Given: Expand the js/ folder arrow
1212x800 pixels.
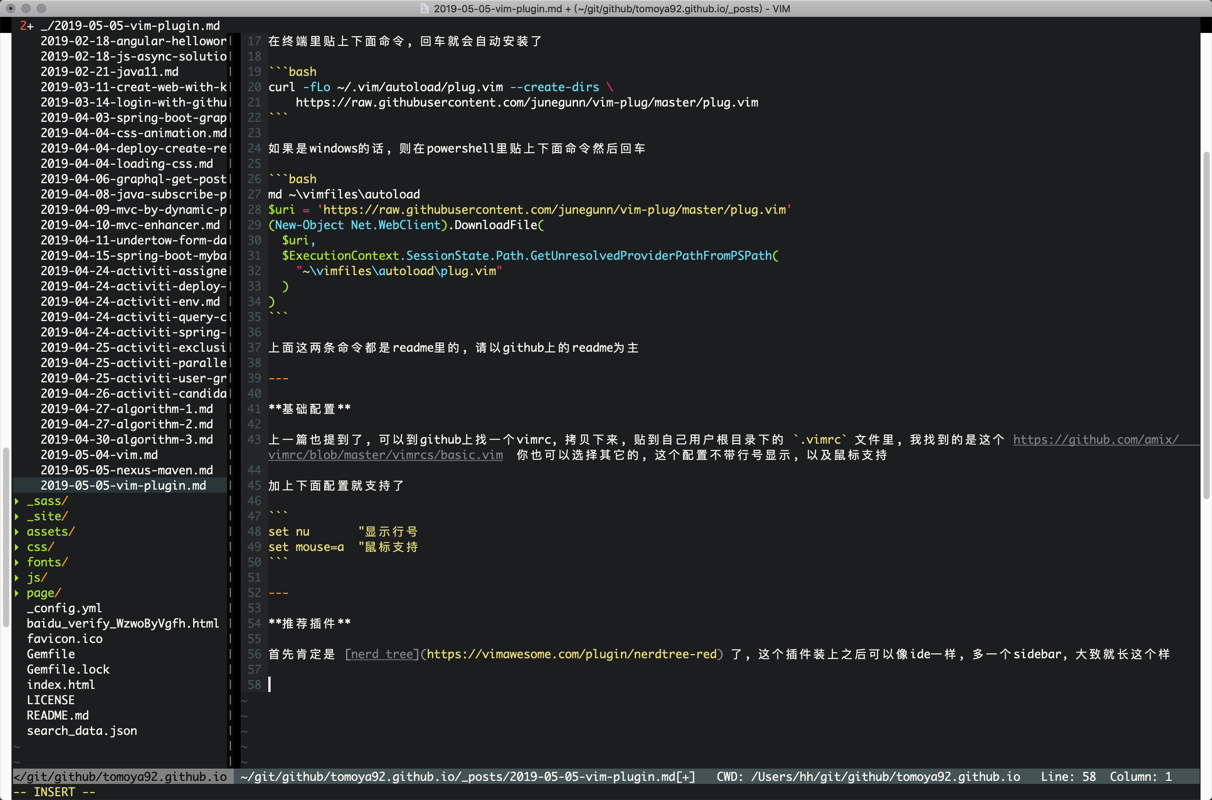Looking at the screenshot, I should click(x=17, y=577).
